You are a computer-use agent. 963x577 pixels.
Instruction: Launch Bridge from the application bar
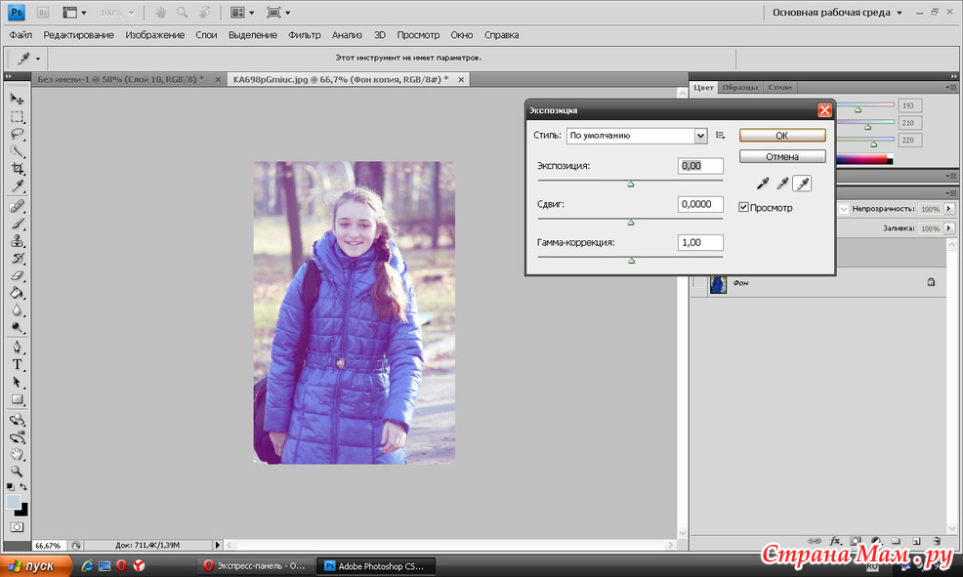click(42, 13)
